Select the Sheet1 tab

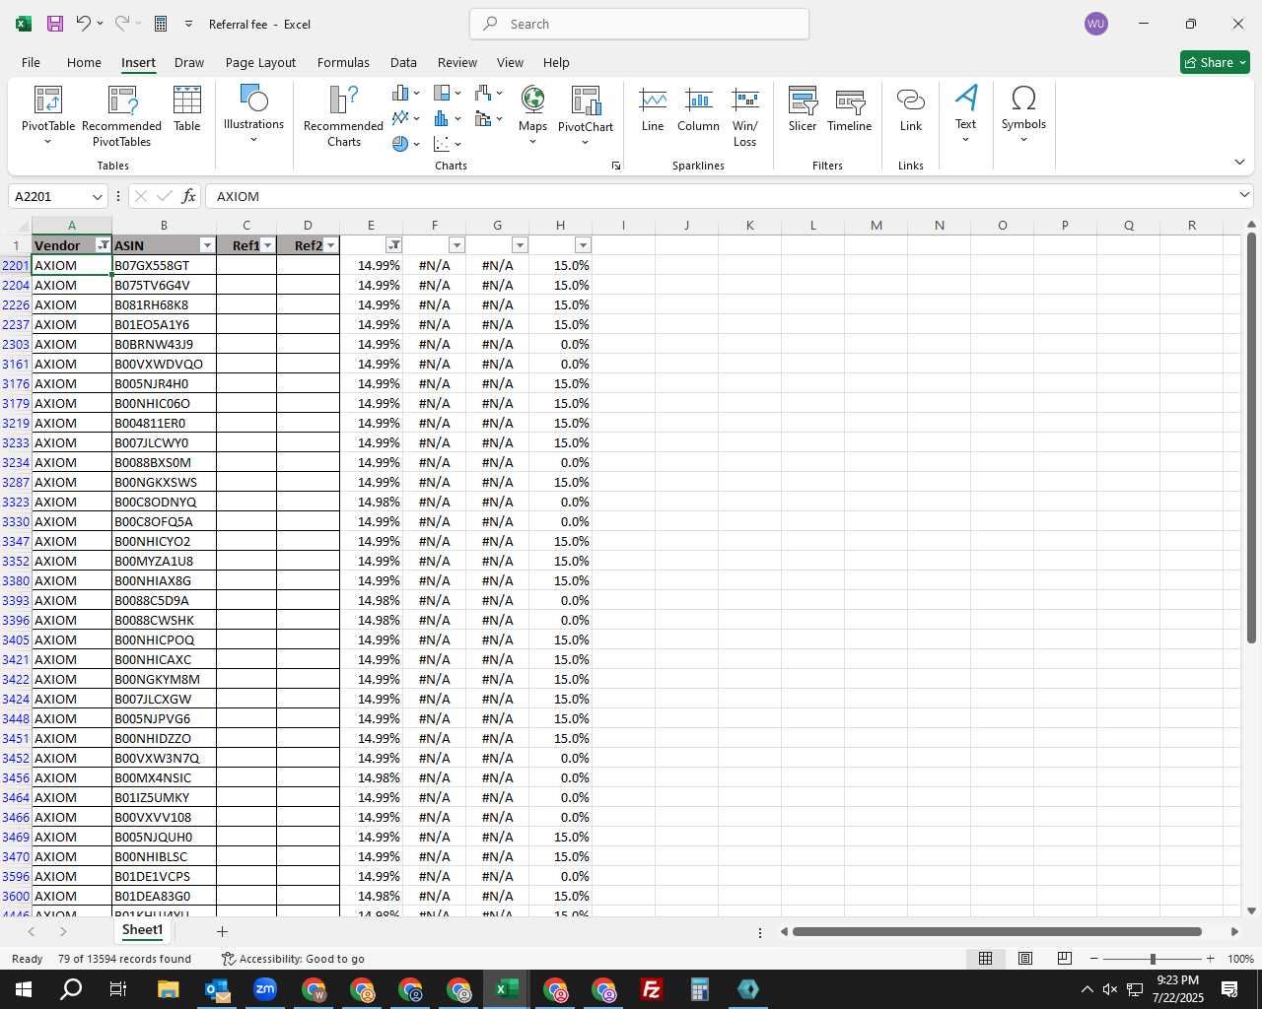point(142,930)
